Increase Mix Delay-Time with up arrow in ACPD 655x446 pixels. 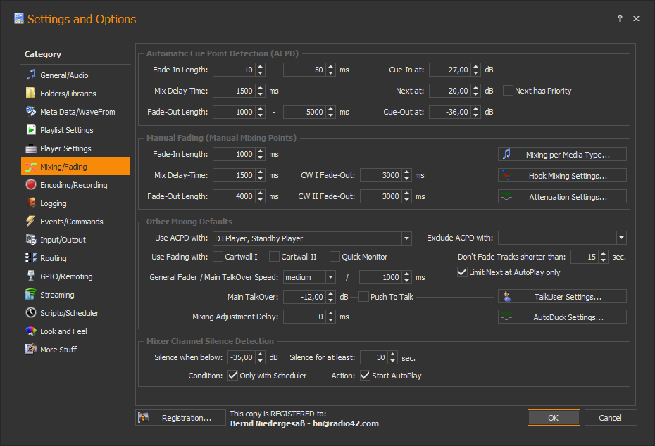click(x=260, y=87)
